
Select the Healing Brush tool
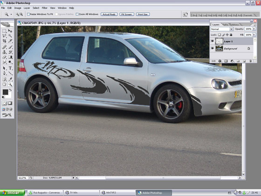4,47
